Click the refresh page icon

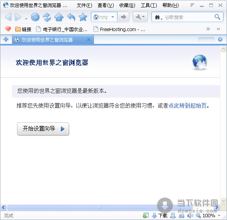(47, 17)
